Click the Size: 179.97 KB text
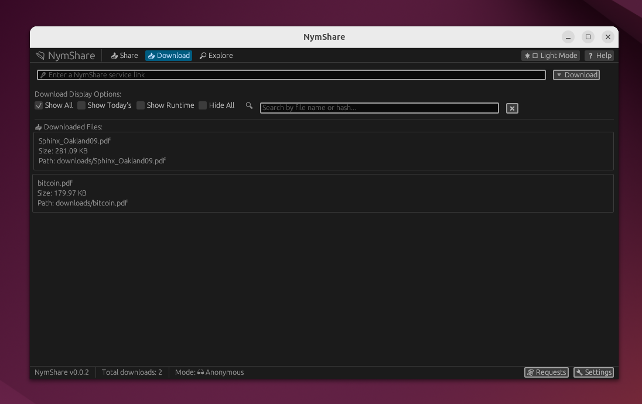642x404 pixels. [x=62, y=193]
